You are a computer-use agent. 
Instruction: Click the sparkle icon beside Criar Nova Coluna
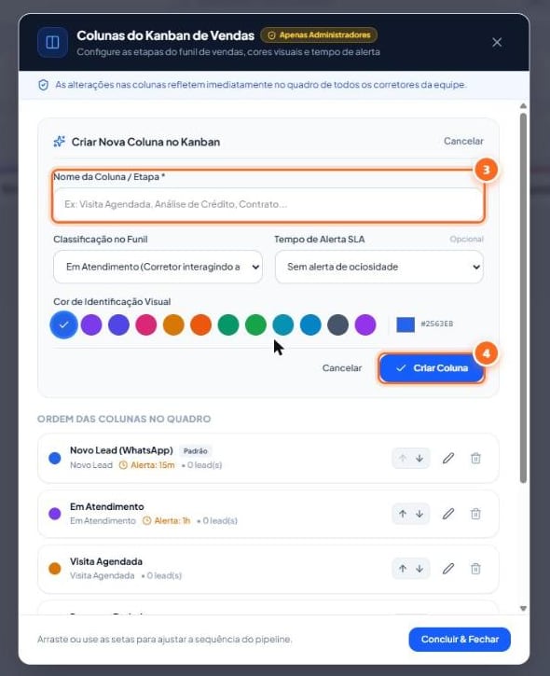point(59,142)
